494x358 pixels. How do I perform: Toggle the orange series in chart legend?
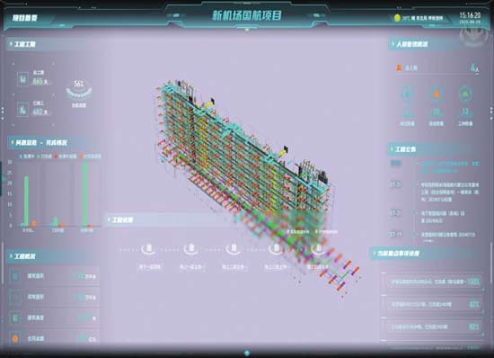90,157
